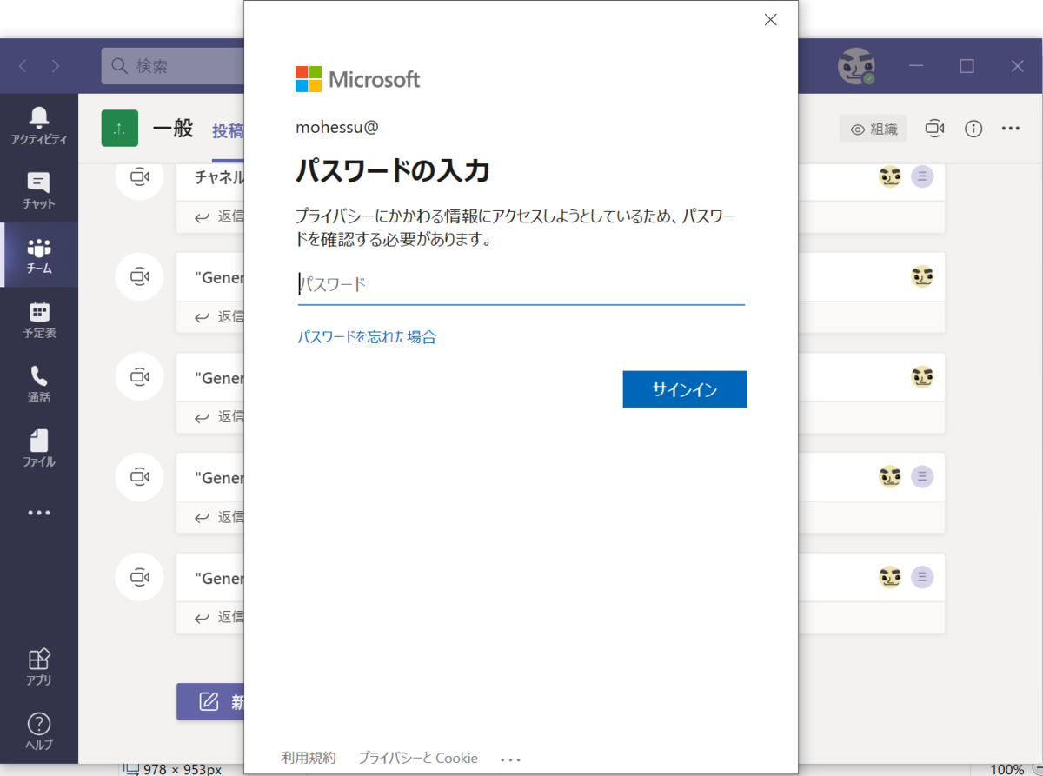Show more apps ellipsis in Teams sidebar
The image size is (1043, 776).
tap(38, 513)
